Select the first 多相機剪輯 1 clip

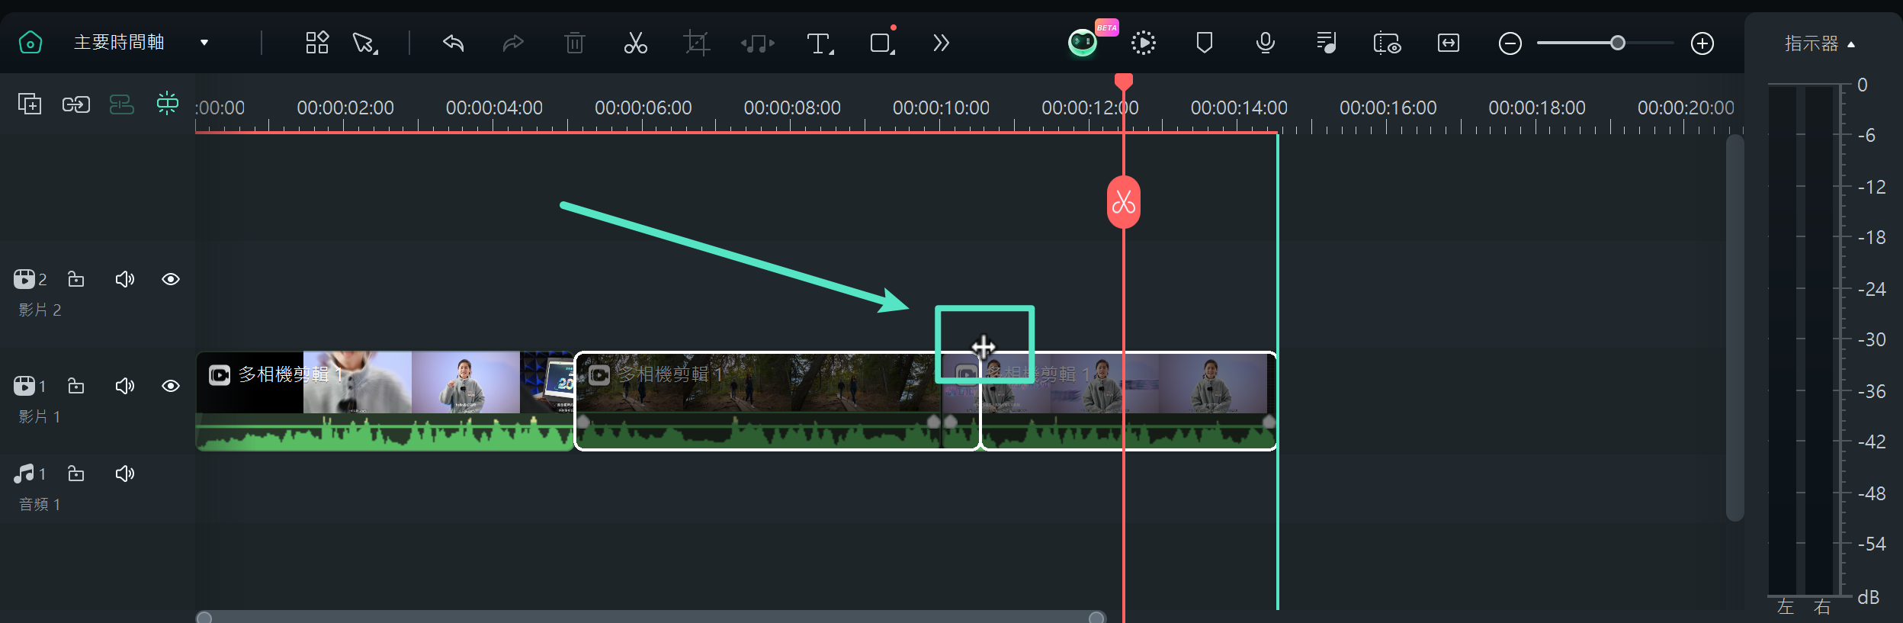click(385, 400)
